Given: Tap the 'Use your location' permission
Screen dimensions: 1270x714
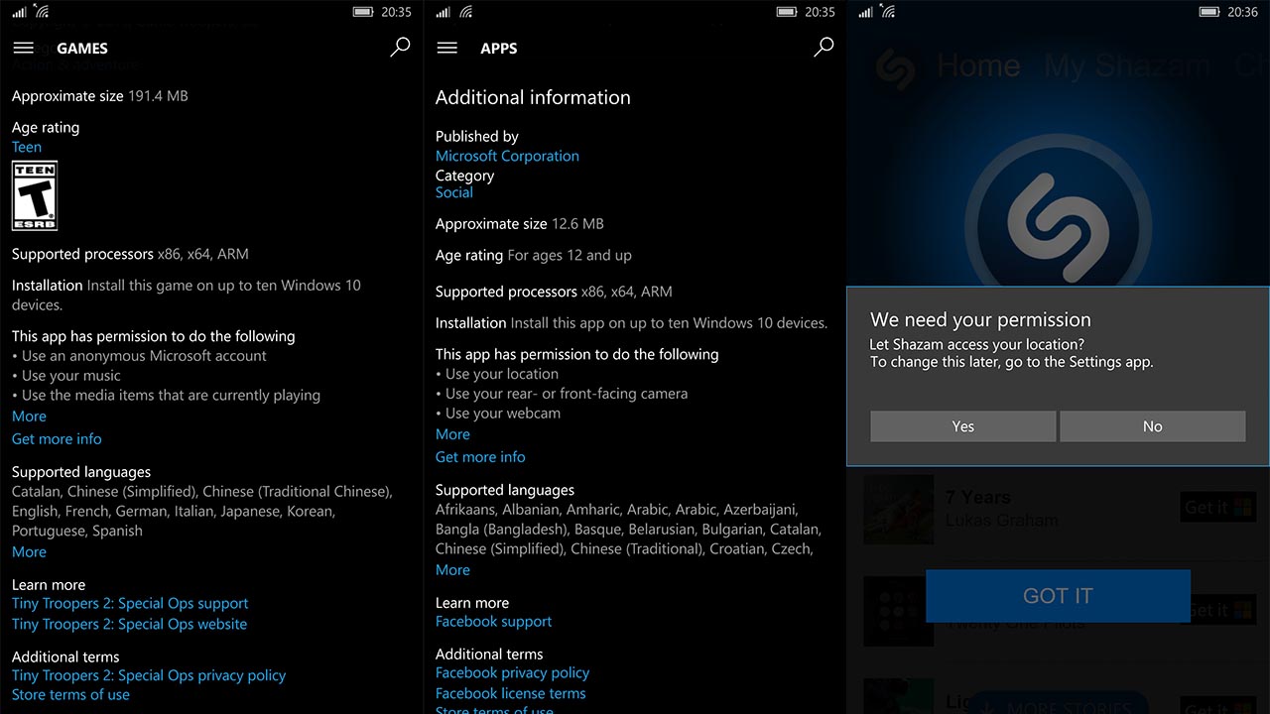Looking at the screenshot, I should tap(497, 374).
